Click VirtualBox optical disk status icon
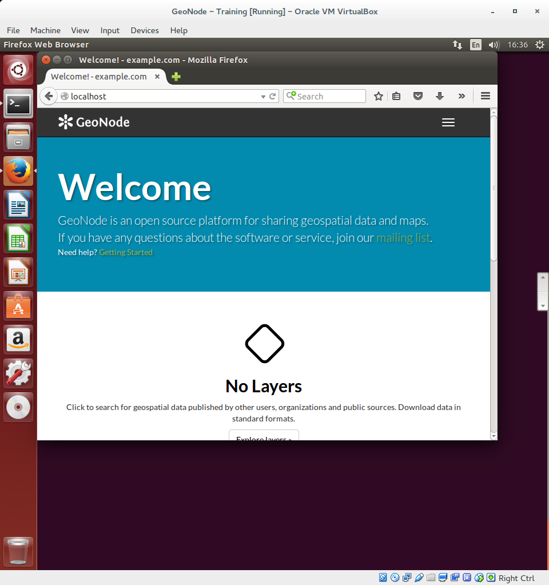549x585 pixels. (x=395, y=578)
